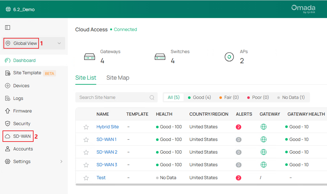Stay on the Site List tab
The width and height of the screenshot is (327, 194).
[x=86, y=78]
